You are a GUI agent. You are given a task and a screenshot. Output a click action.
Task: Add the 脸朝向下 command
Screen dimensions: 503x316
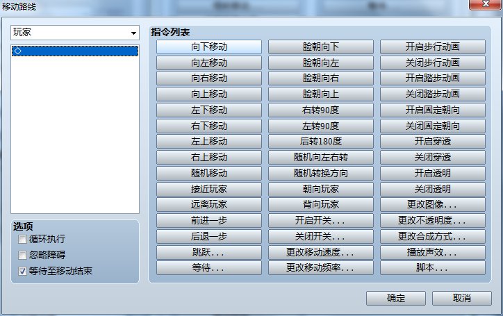tap(321, 47)
